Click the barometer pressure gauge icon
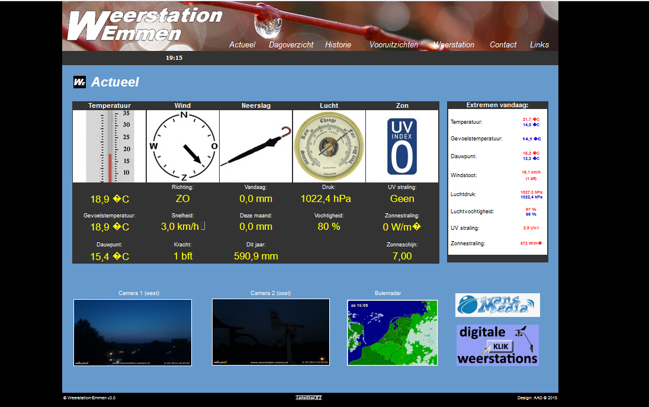649x407 pixels. [x=329, y=146]
